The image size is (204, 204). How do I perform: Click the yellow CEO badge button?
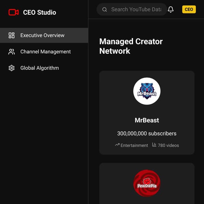189,10
